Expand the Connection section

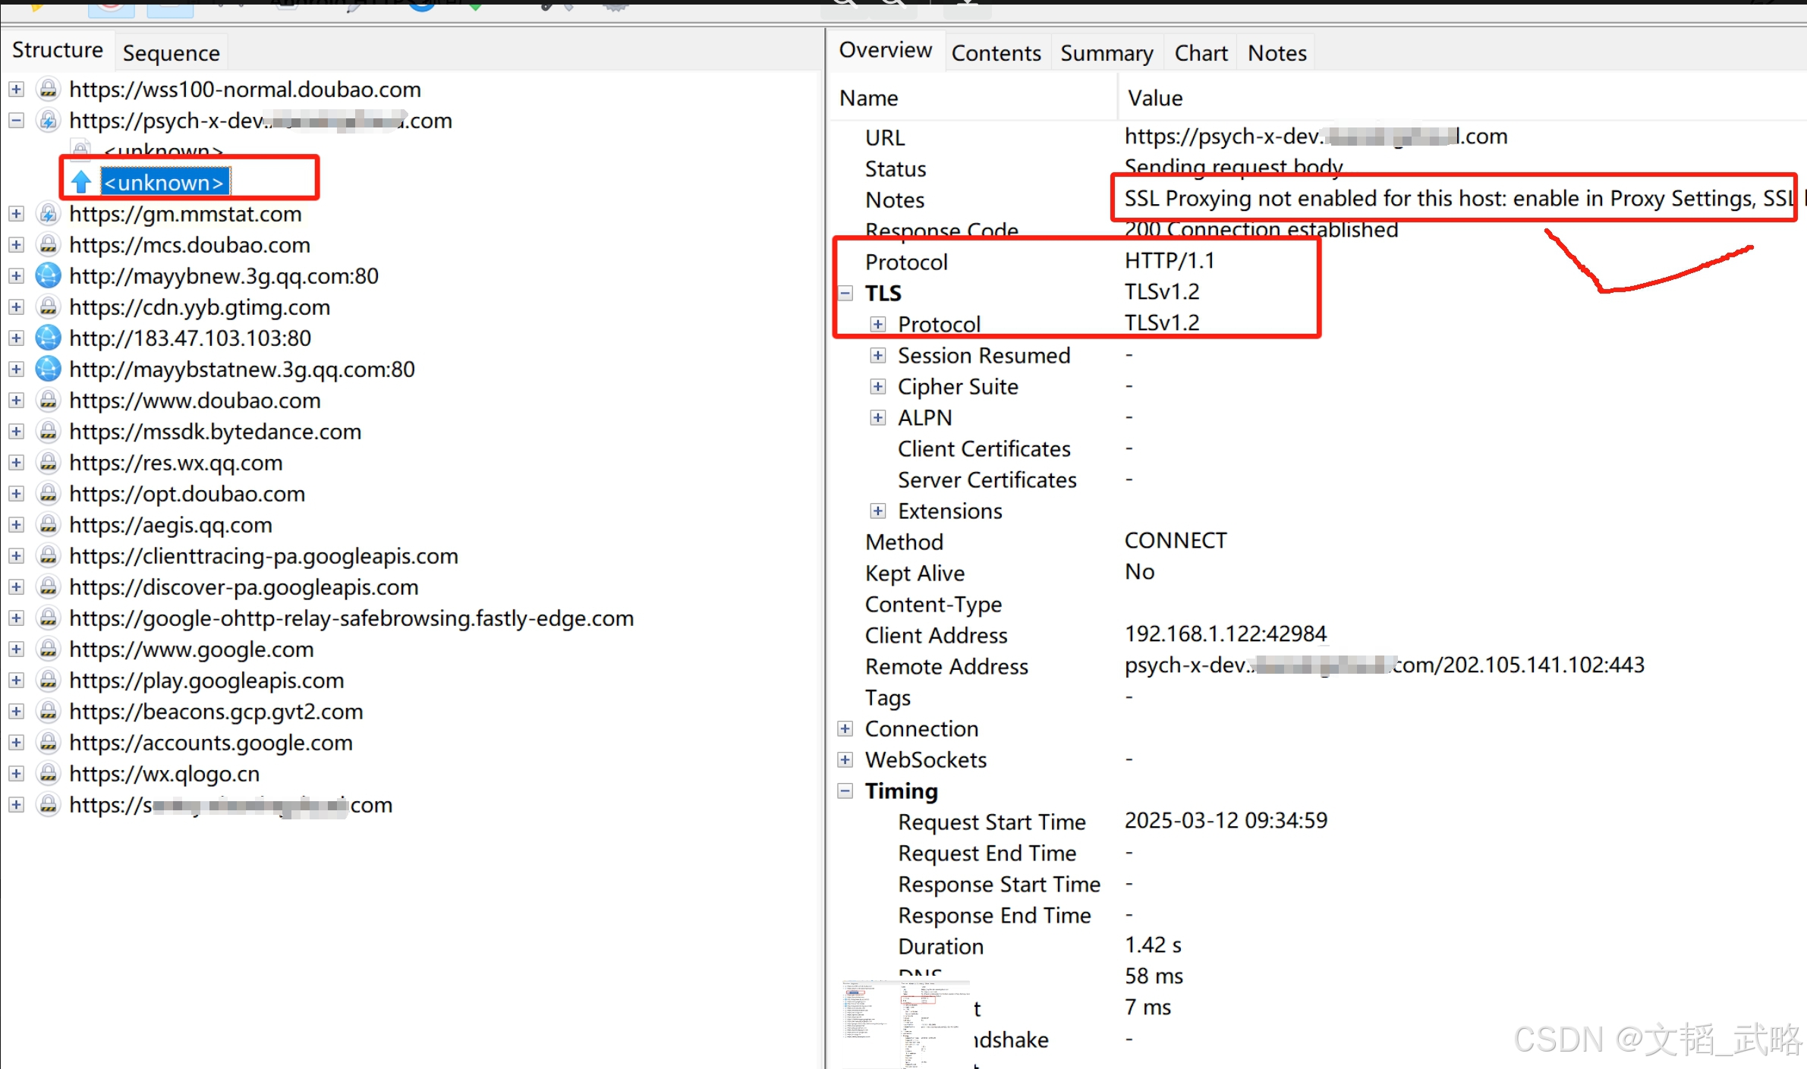(x=845, y=729)
